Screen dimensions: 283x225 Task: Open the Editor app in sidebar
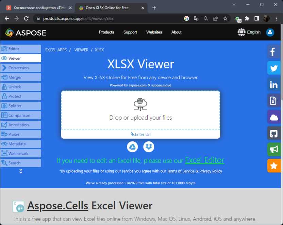(x=20, y=49)
